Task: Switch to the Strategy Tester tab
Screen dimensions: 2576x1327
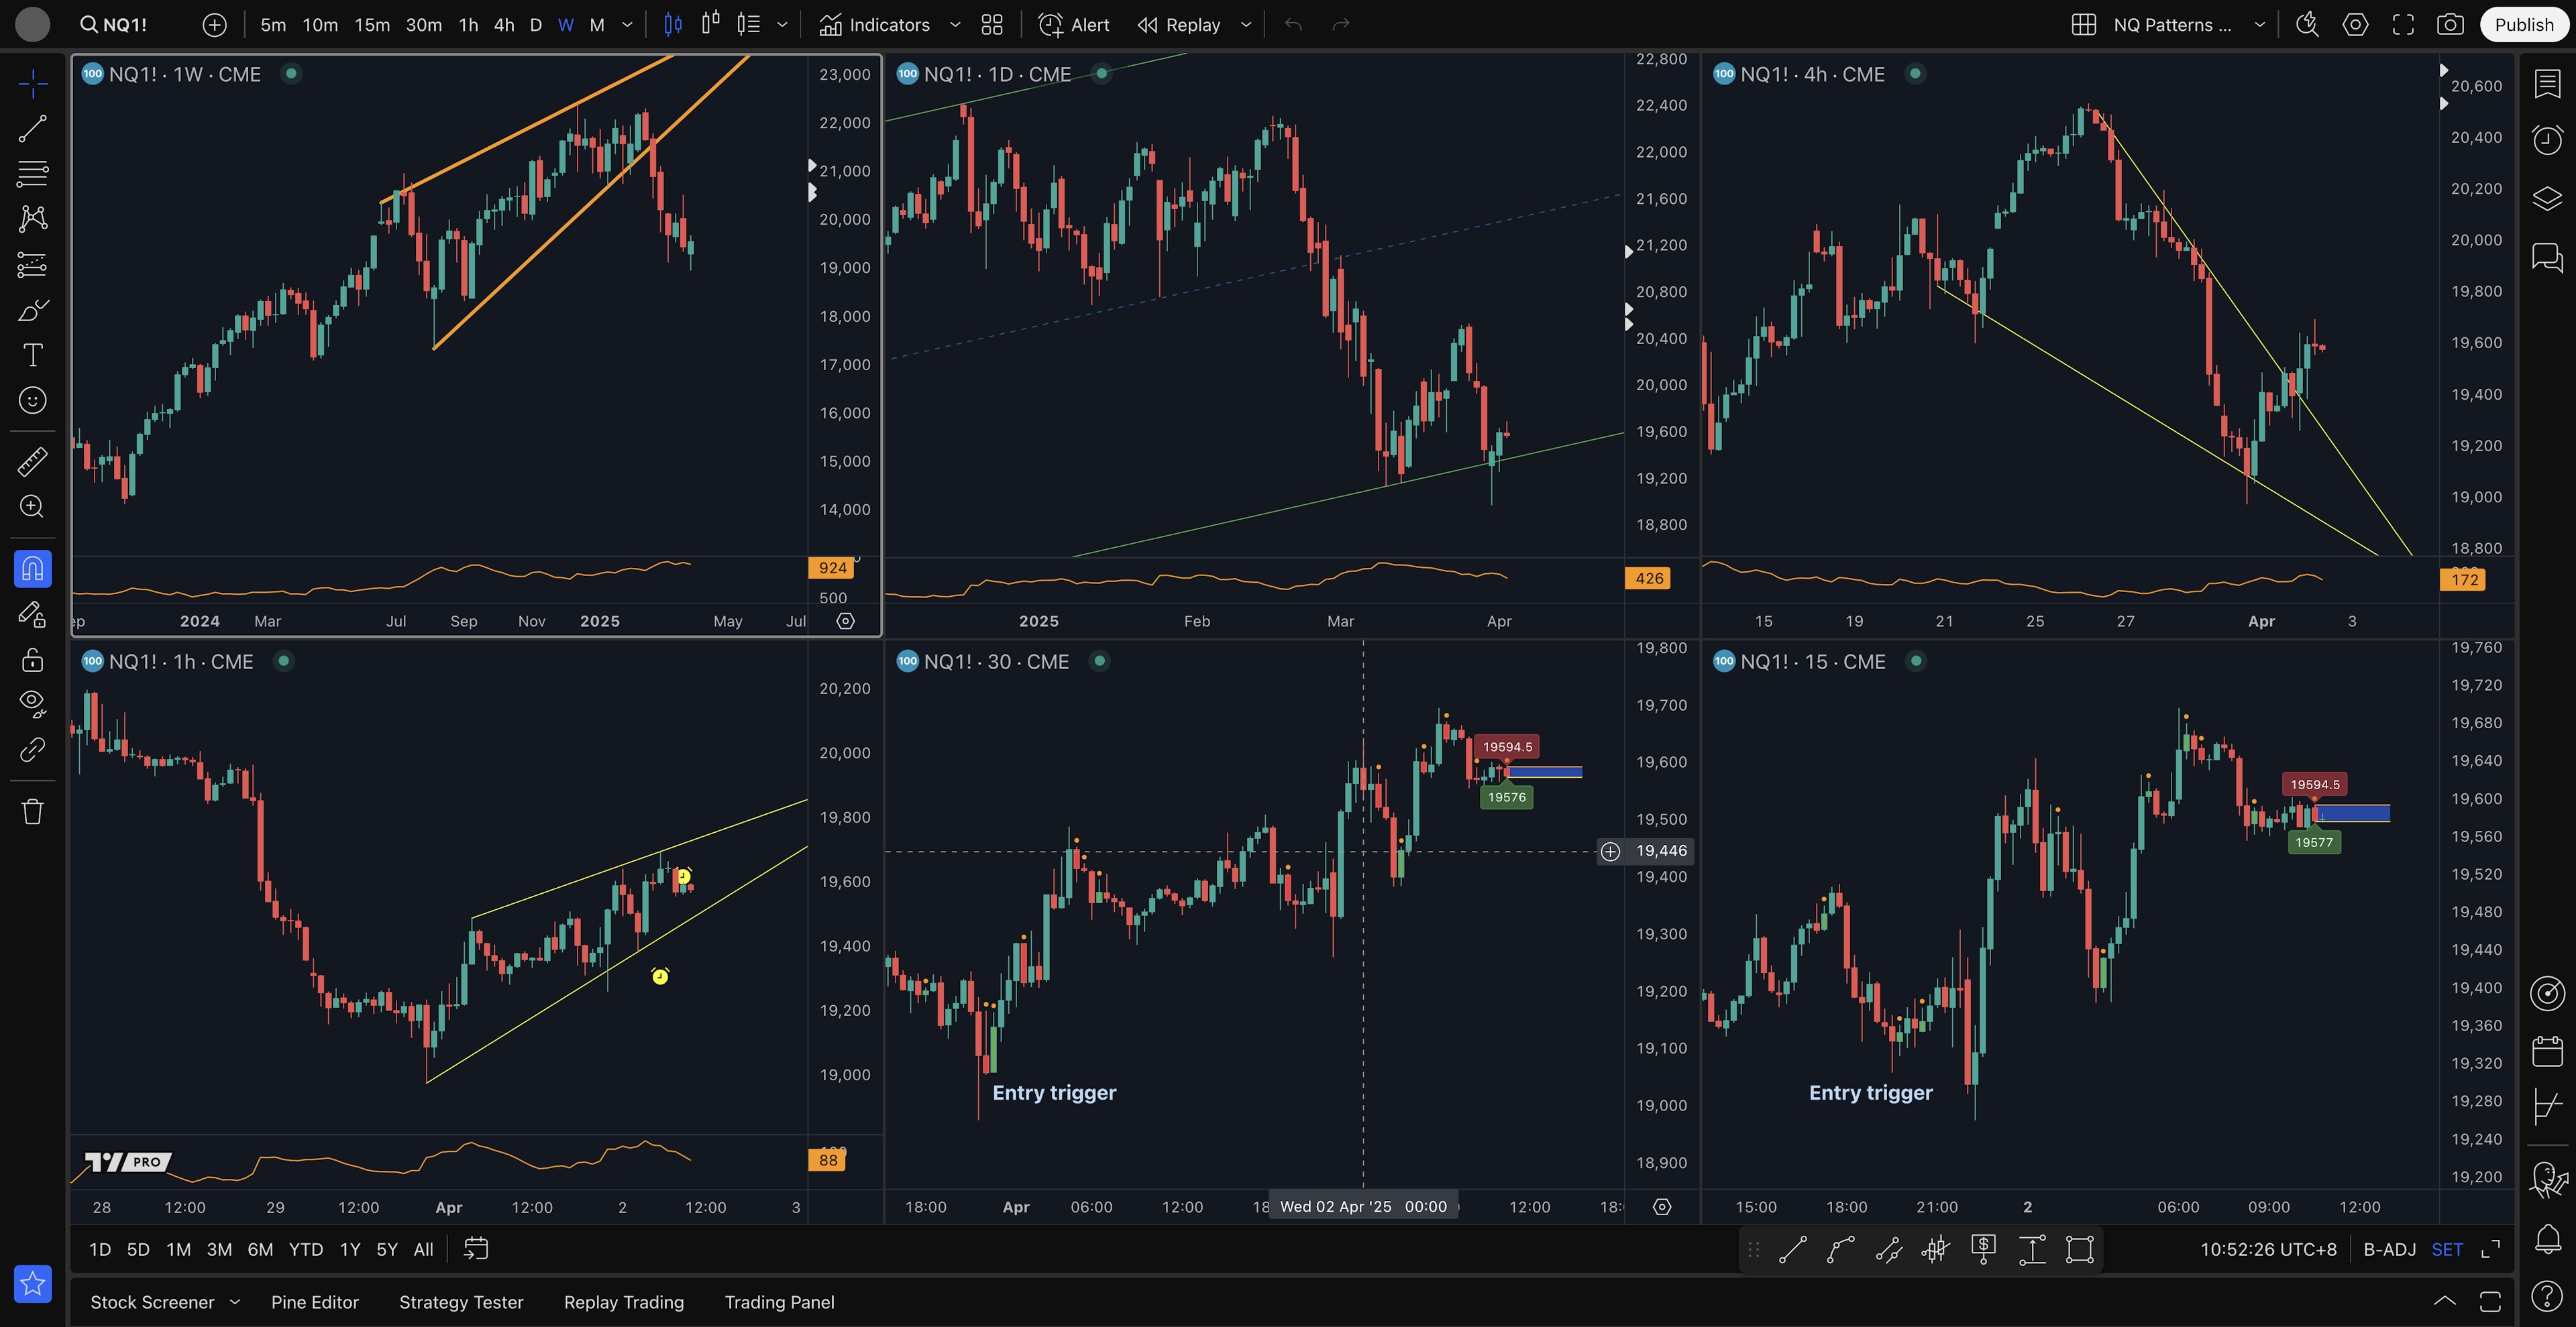Action: (x=461, y=1302)
